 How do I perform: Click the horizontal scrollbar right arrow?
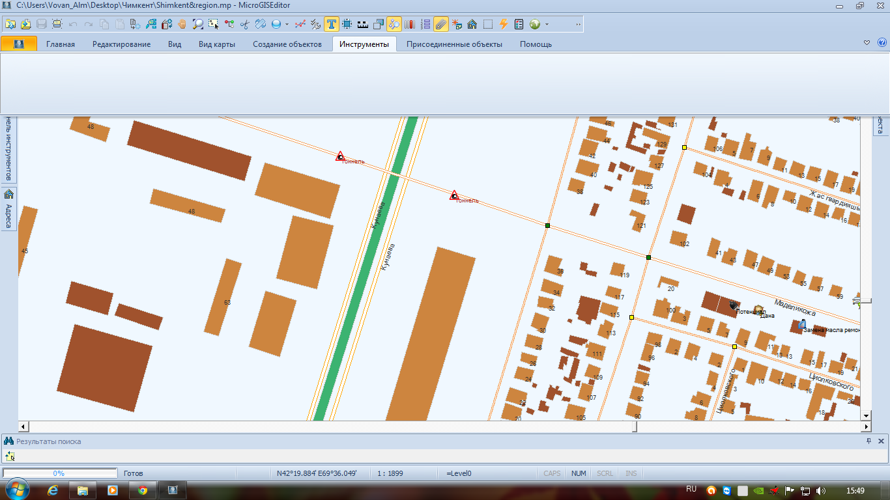click(x=866, y=426)
